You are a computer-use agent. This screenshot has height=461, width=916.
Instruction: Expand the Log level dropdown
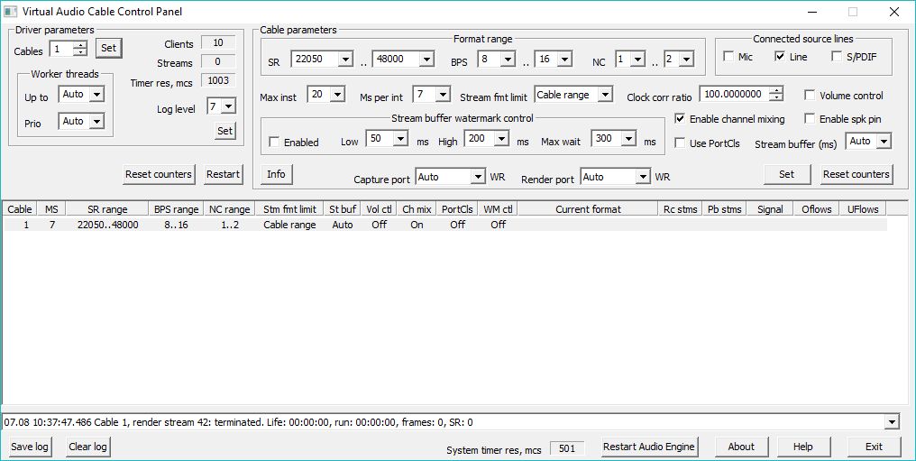228,106
